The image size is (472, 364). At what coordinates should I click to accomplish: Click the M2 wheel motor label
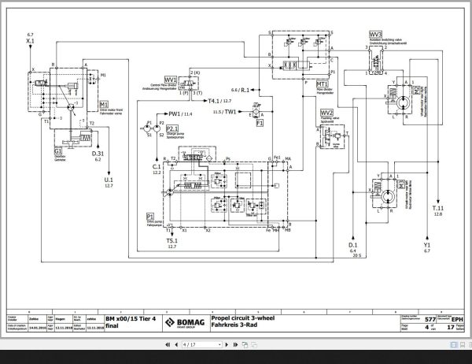(x=417, y=90)
